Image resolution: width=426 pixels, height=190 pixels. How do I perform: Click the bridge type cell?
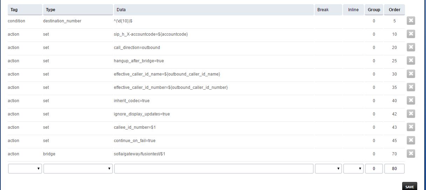click(49, 154)
